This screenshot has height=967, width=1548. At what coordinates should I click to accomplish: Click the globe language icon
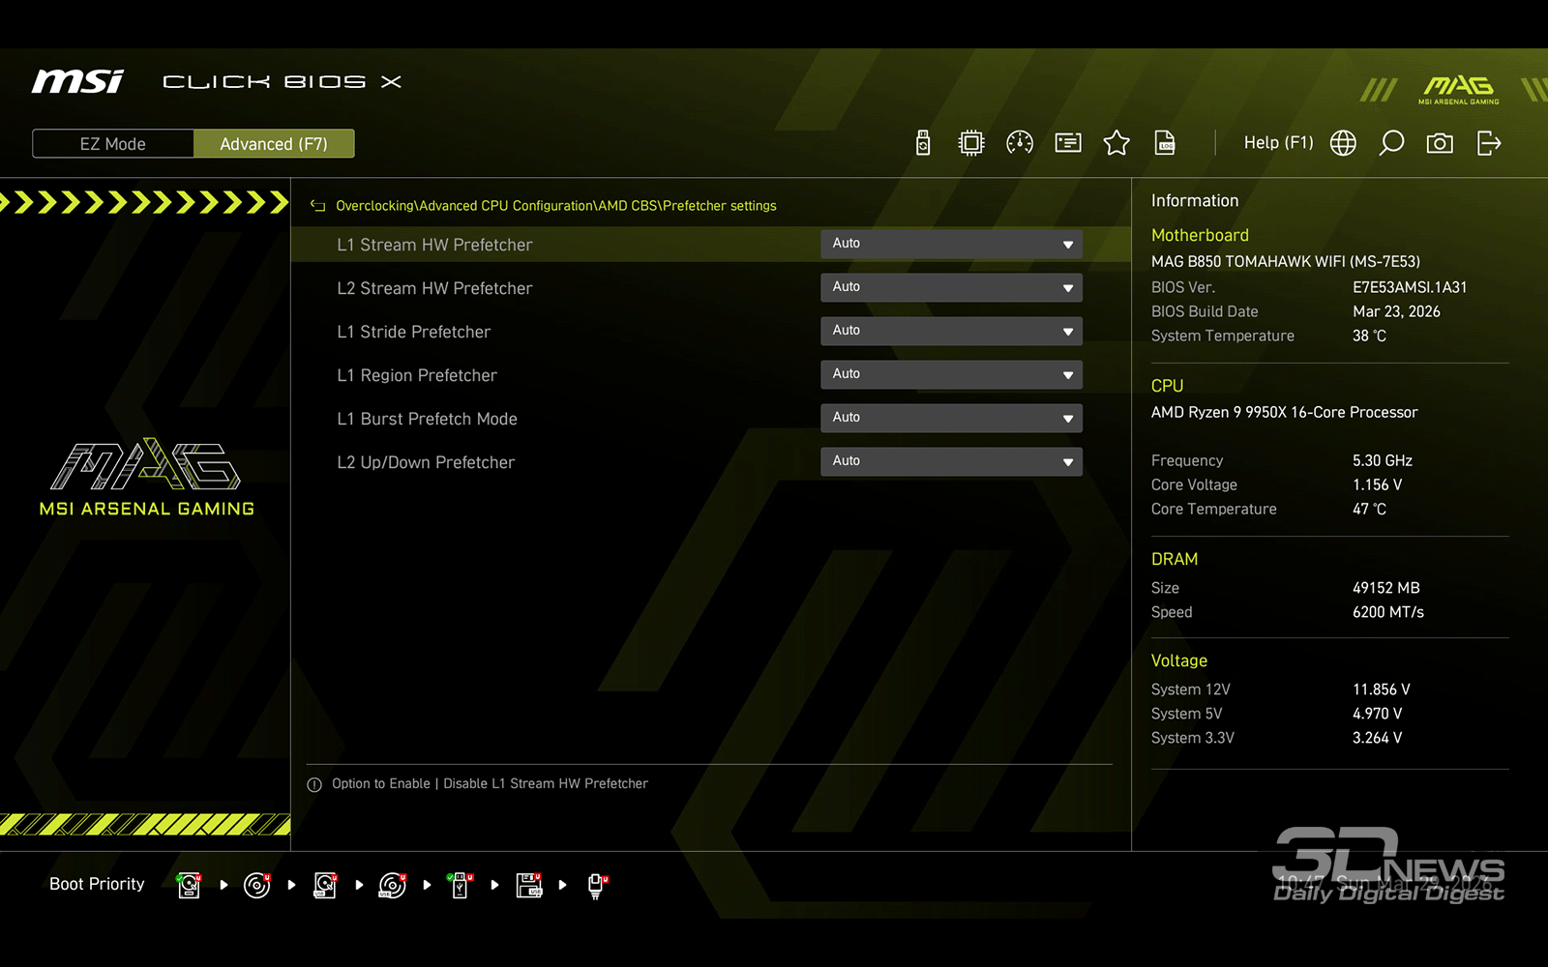[x=1343, y=143]
